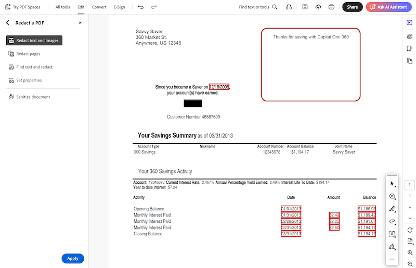Click the marked date 01/01/2013
This screenshot has width=416, height=268.
(291, 209)
